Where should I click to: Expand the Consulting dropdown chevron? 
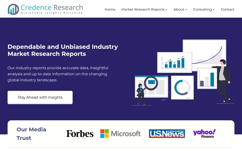click(214, 10)
